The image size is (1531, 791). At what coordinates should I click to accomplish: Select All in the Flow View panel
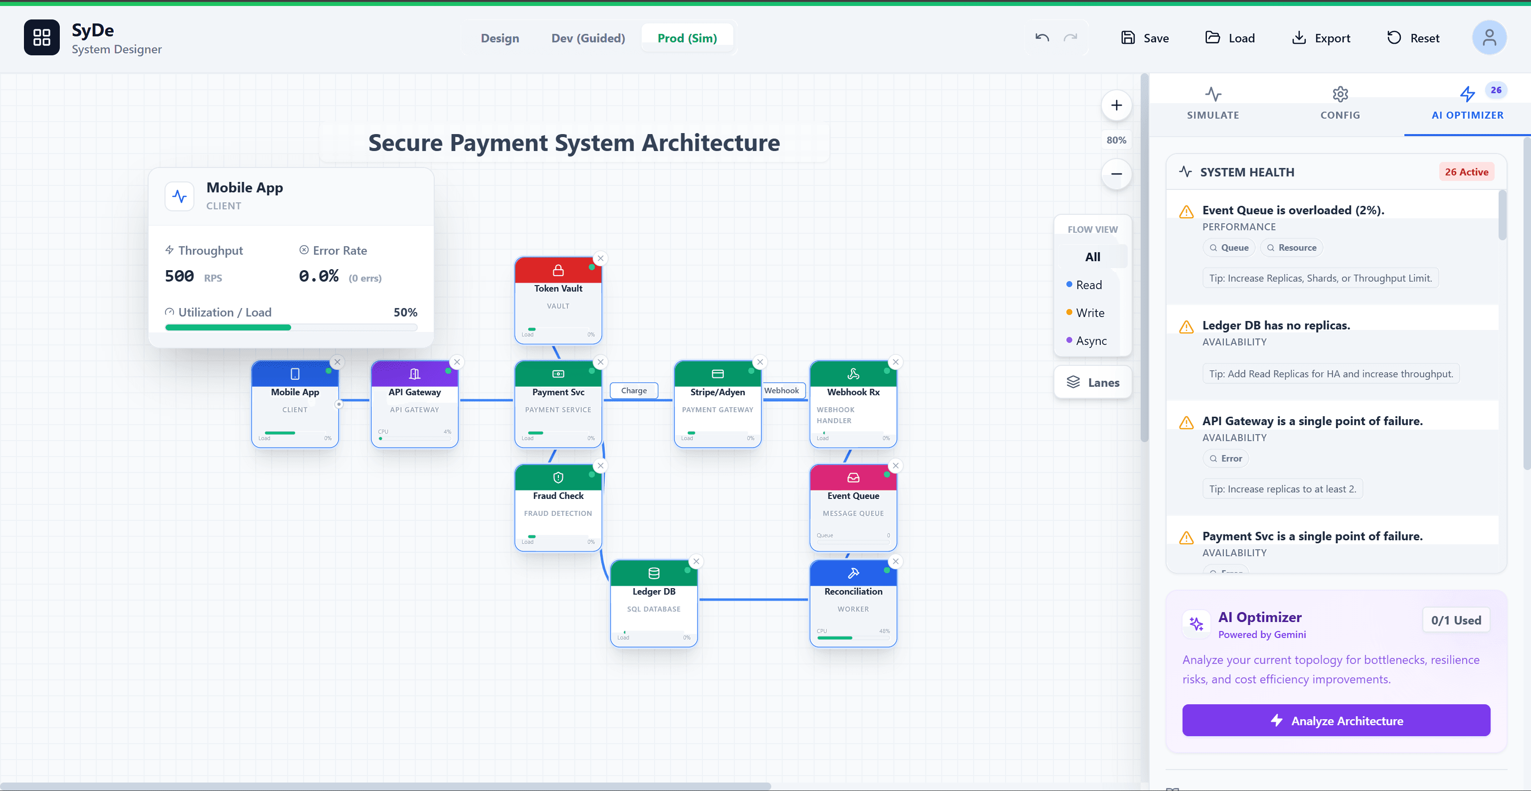pyautogui.click(x=1092, y=256)
